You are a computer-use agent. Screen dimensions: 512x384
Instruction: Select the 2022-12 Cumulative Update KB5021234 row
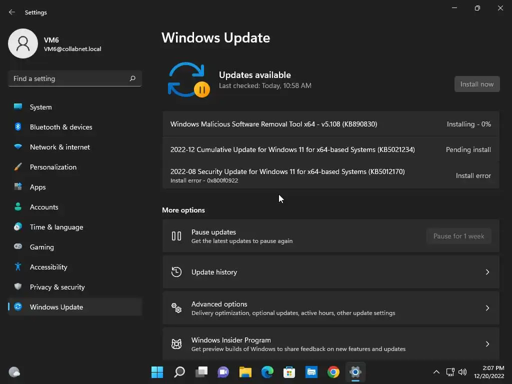coord(331,149)
